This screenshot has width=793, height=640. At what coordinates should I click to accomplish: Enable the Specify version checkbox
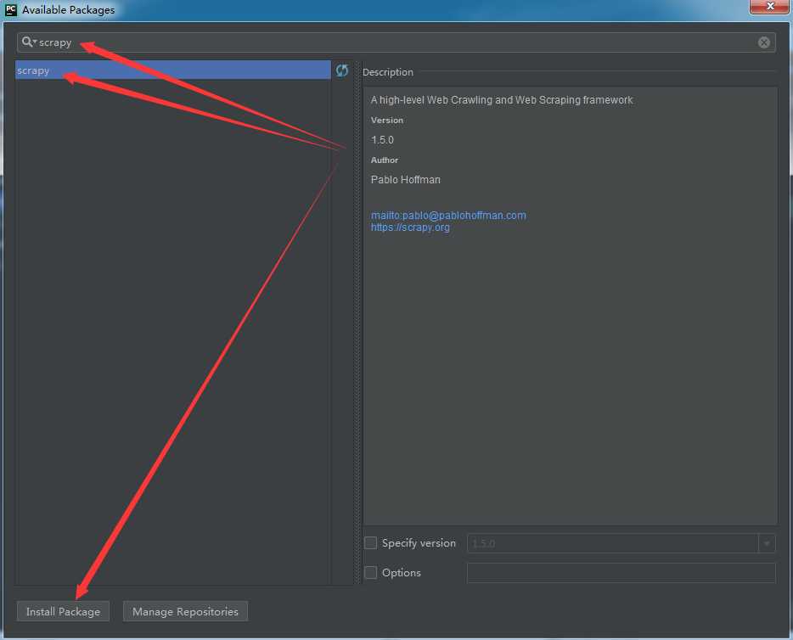[371, 543]
